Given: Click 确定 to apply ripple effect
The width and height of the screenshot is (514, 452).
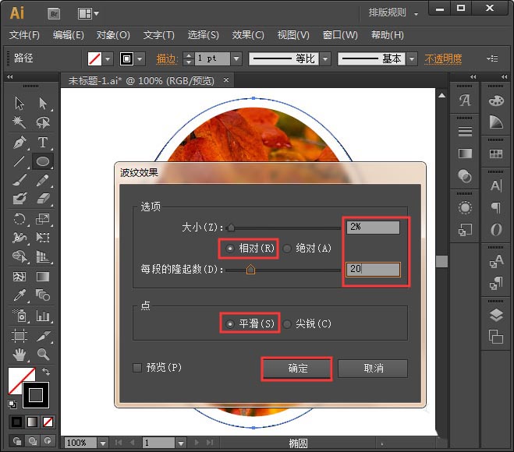Looking at the screenshot, I should [296, 368].
